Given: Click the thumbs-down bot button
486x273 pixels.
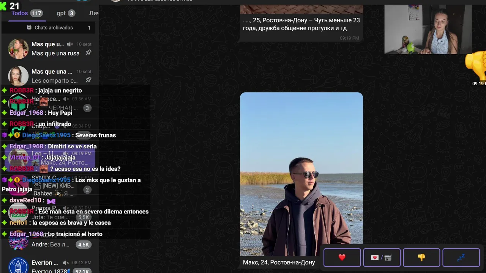Looking at the screenshot, I should click(421, 258).
